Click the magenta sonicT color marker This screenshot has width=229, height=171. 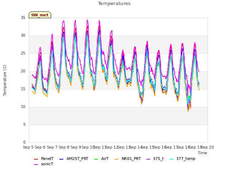click(36, 165)
